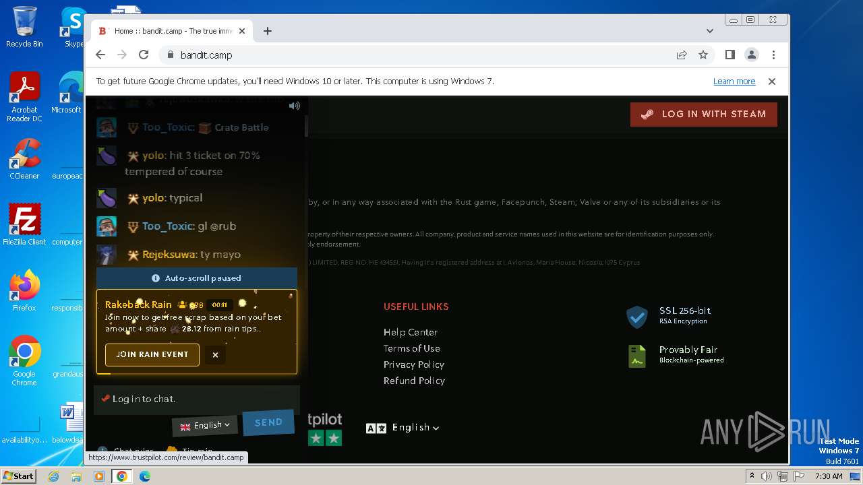Screen dimensions: 863x485
Task: Go back to the previous page
Action: point(100,55)
